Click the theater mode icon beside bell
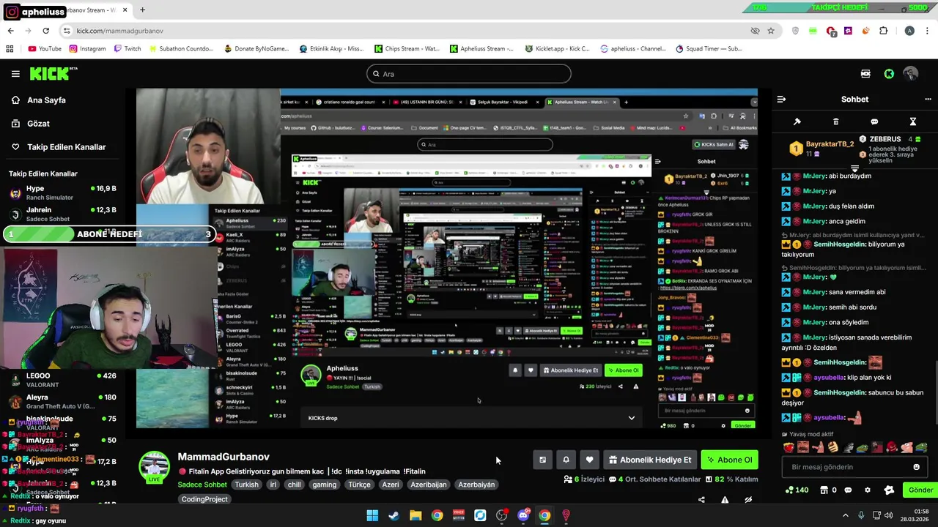 pos(542,460)
